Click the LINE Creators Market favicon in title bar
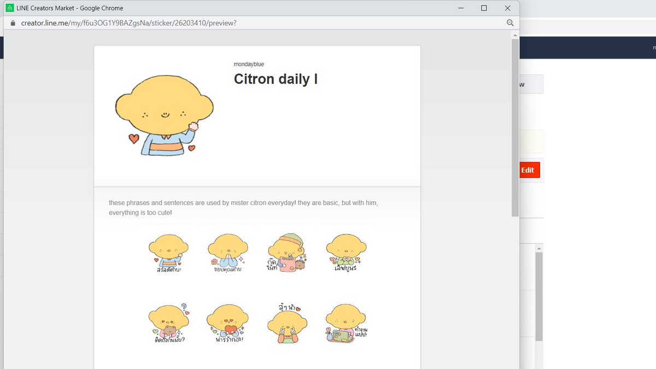This screenshot has width=656, height=369. 9,8
